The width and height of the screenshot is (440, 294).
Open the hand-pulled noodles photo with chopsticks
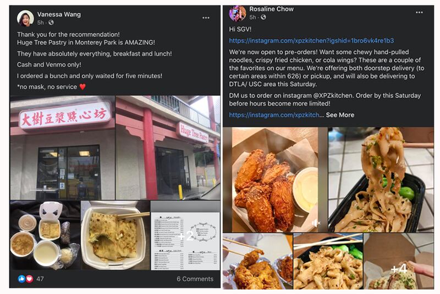(x=381, y=180)
